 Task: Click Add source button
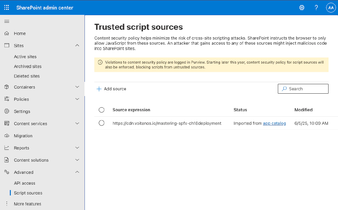(111, 89)
